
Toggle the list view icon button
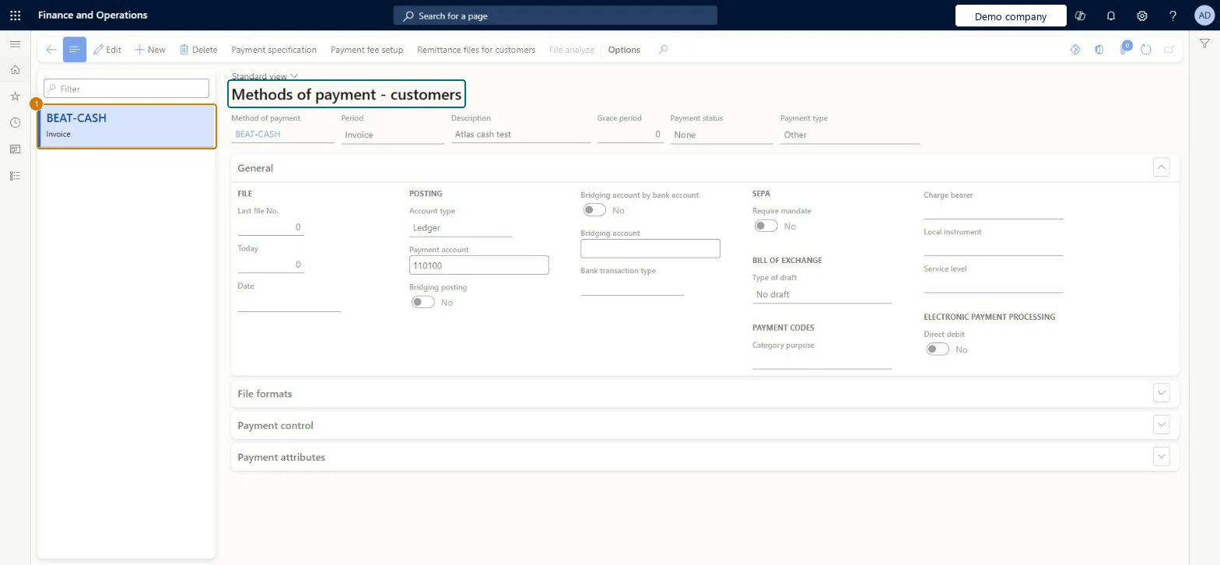coord(75,50)
